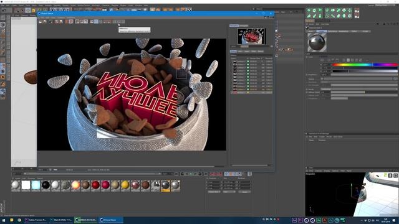Open the Picture Viewer zoom percentage dropdown
The height and width of the screenshot is (224, 399).
pos(42,170)
